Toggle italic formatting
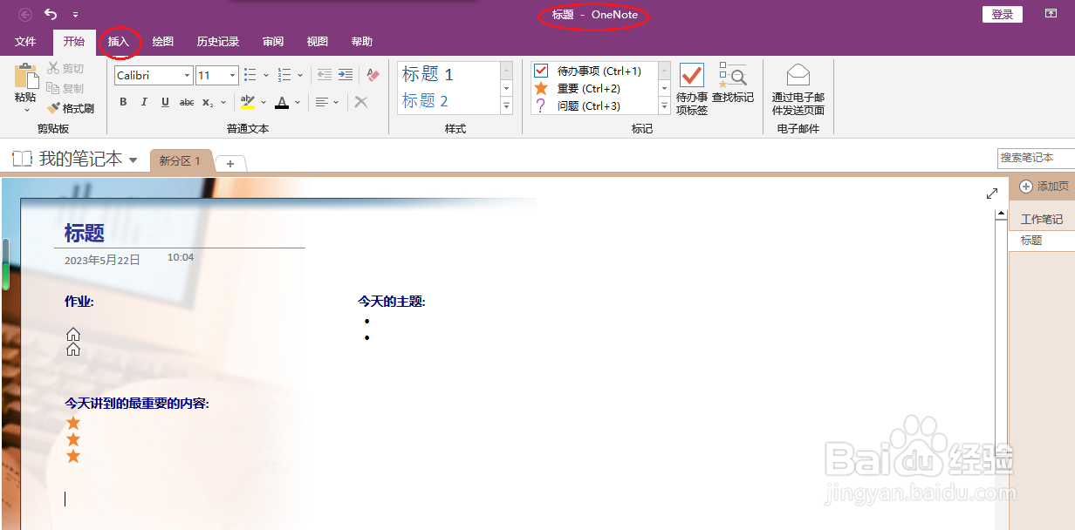Viewport: 1075px width, 530px height. click(x=144, y=102)
